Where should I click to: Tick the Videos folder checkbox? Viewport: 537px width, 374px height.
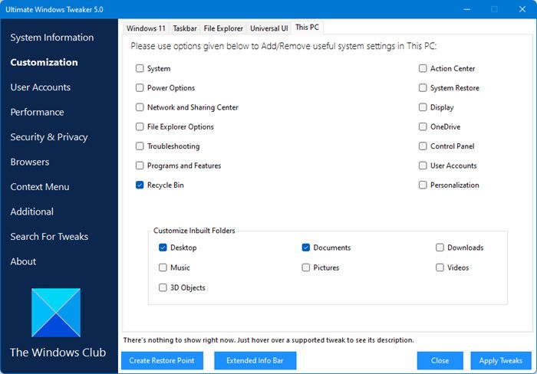click(440, 267)
